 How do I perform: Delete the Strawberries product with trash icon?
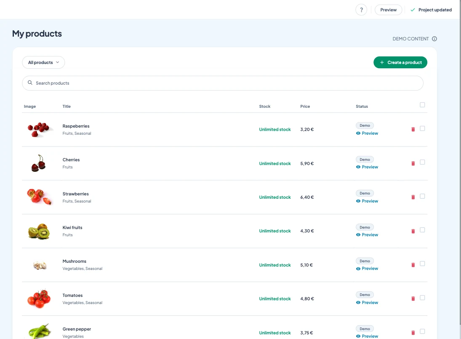click(x=413, y=197)
